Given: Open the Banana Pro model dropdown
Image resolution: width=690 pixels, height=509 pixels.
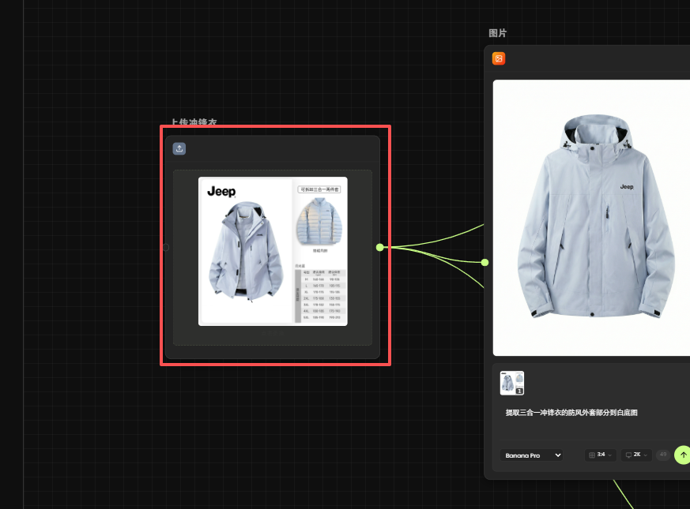Looking at the screenshot, I should point(531,455).
